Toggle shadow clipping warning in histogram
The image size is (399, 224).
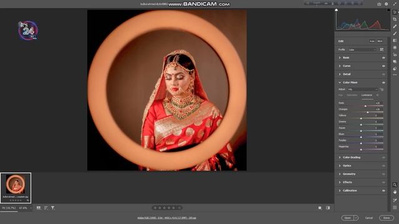(337, 10)
